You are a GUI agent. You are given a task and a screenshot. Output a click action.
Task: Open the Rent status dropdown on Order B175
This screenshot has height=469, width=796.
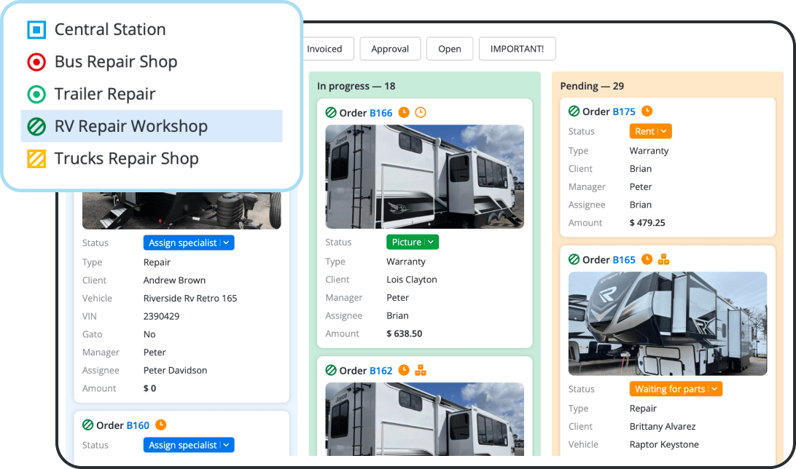click(650, 131)
